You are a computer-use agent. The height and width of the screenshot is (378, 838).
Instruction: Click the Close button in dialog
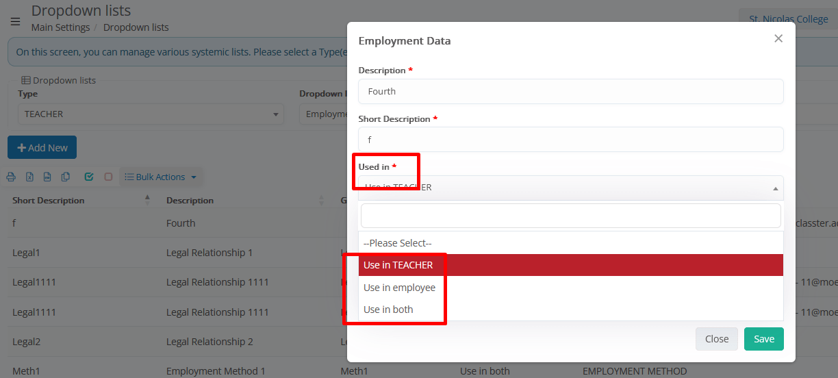tap(716, 339)
